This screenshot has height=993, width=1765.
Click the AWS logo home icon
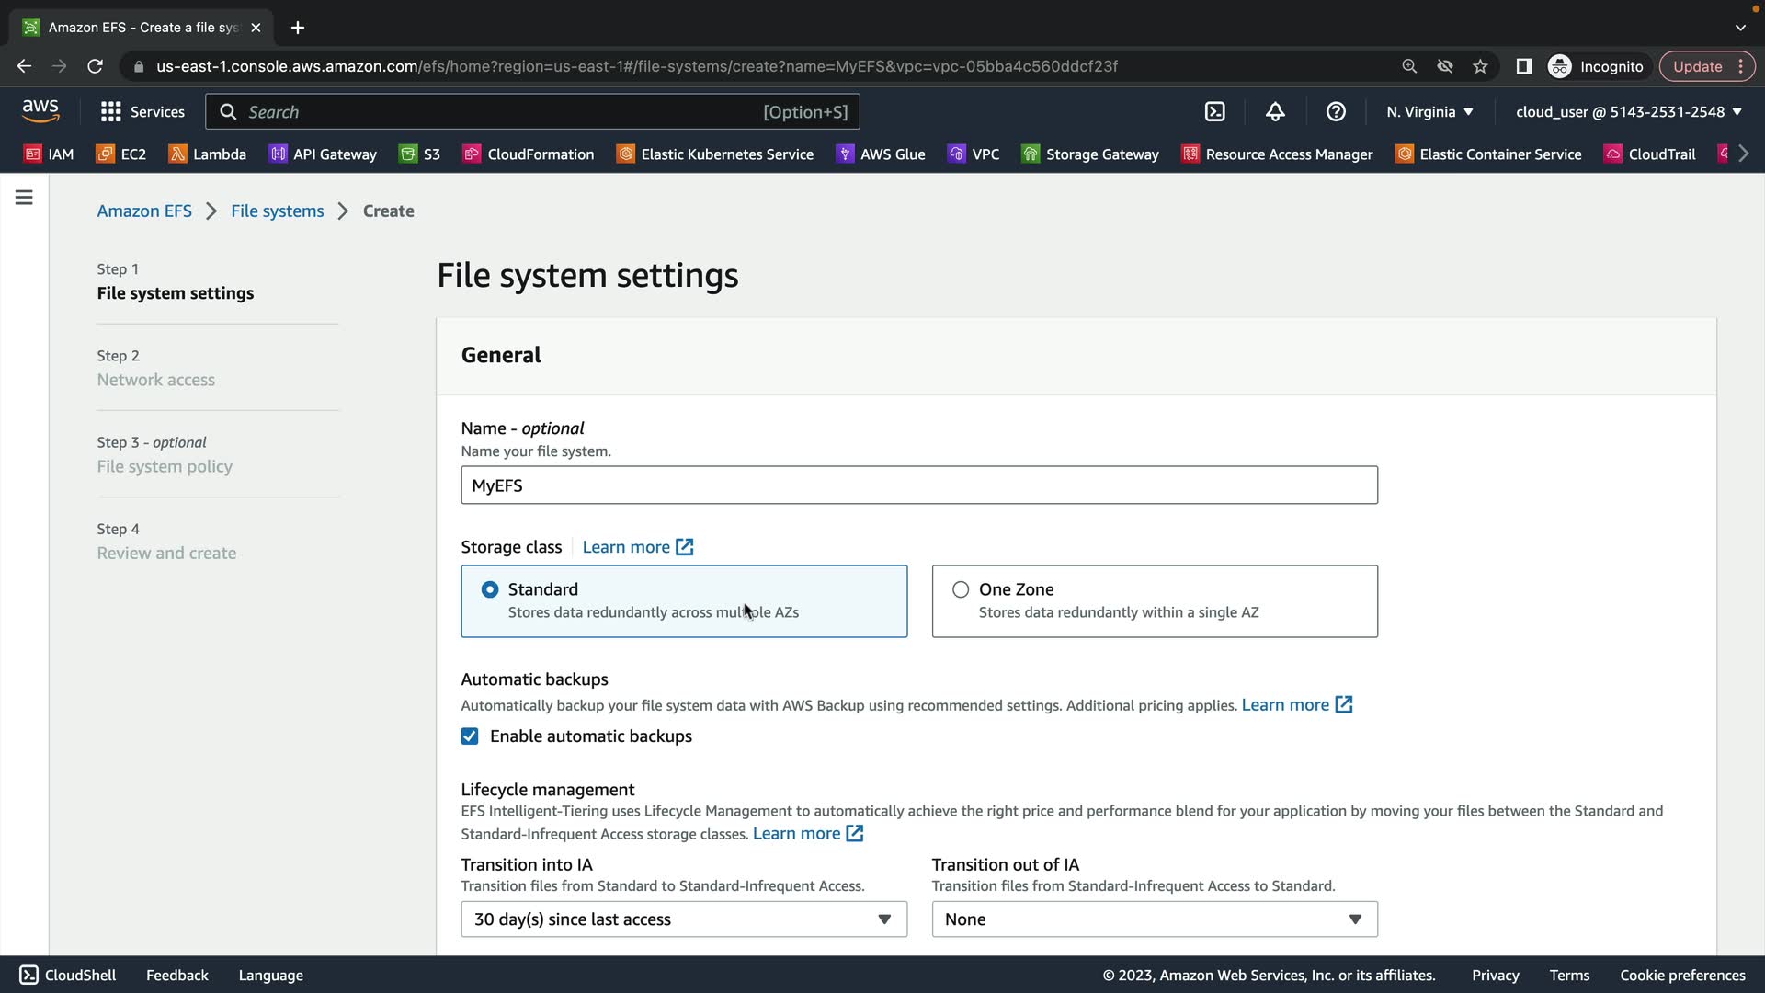pos(40,111)
